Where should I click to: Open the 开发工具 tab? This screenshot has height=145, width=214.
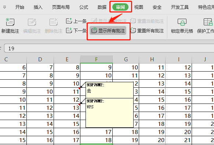pyautogui.click(x=180, y=7)
